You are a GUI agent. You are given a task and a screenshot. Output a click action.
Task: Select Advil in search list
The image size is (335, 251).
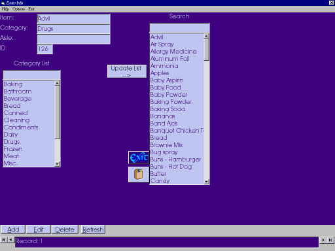pyautogui.click(x=177, y=37)
